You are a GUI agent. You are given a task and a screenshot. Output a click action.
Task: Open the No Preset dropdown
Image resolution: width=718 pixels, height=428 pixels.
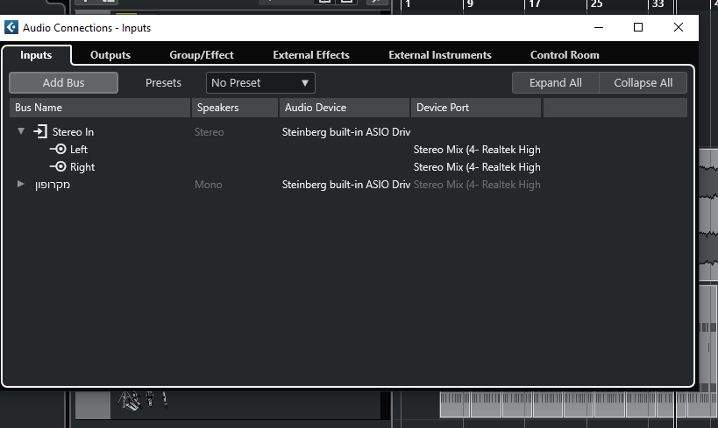tap(260, 83)
